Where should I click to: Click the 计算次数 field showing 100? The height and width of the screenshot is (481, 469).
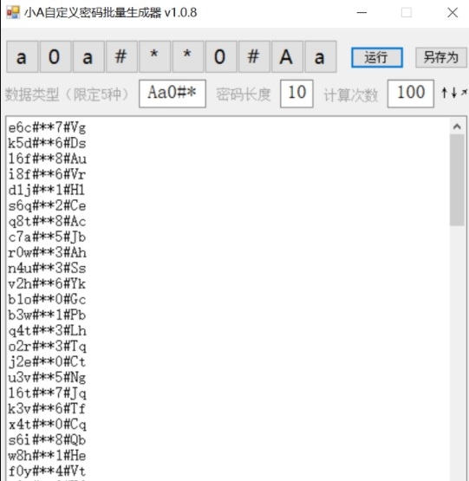pyautogui.click(x=411, y=94)
